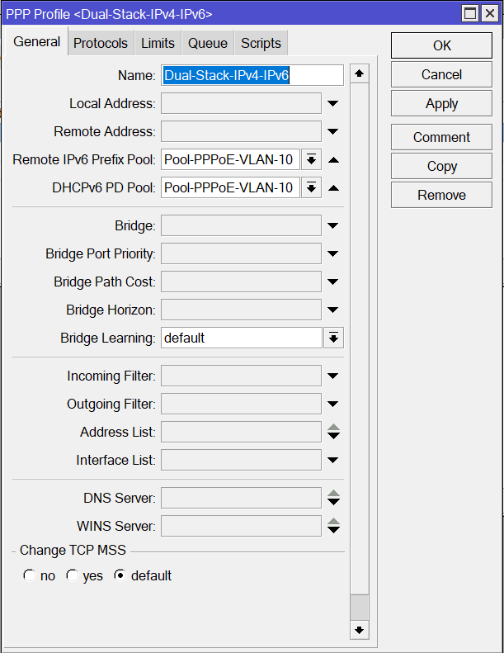Select 'yes' for Change TCP MSS
Viewport: 504px width, 653px height.
pyautogui.click(x=72, y=576)
